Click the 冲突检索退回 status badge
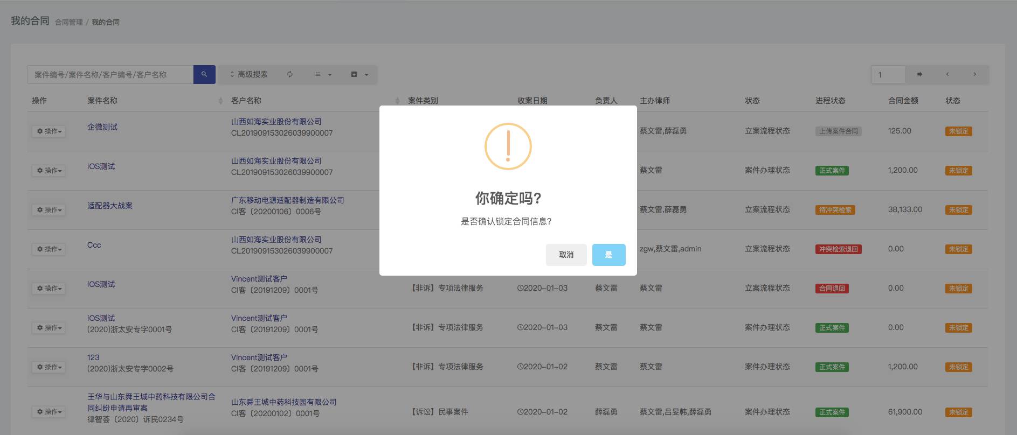 [x=839, y=249]
